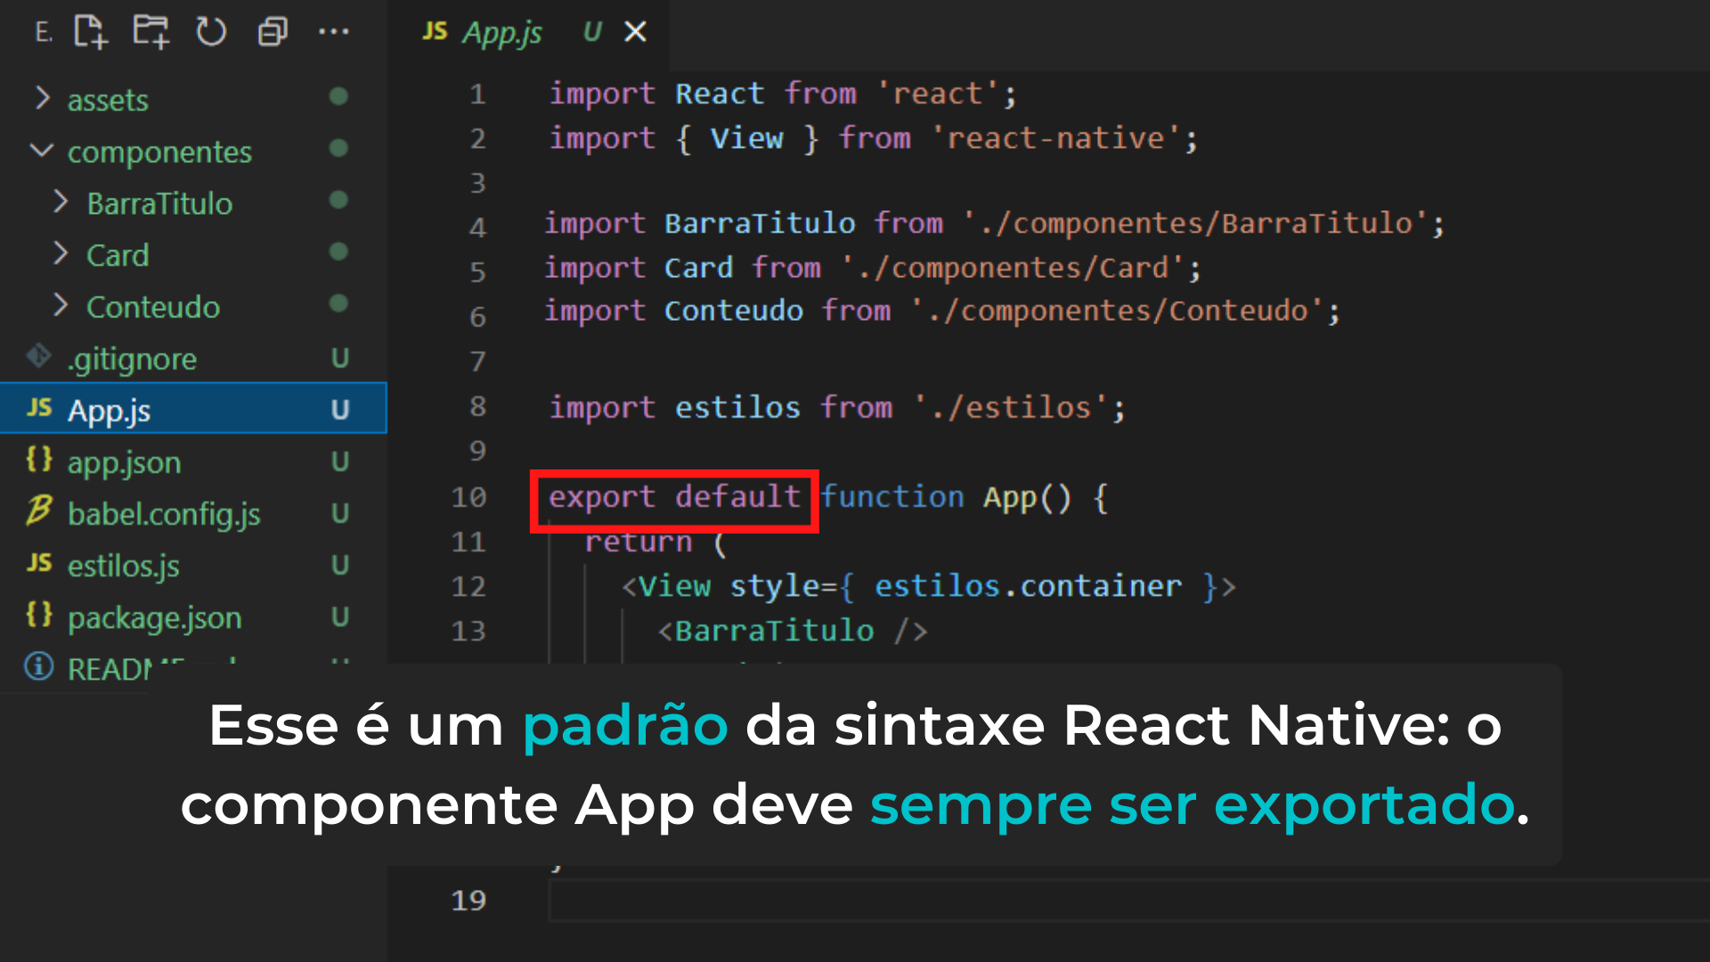Expand the Card folder chevron
This screenshot has height=962, width=1710.
[61, 254]
